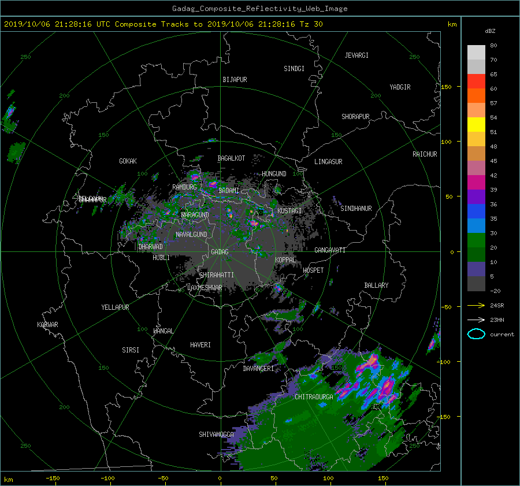The height and width of the screenshot is (486, 520).
Task: Click the BAGALKOT label on map
Action: pyautogui.click(x=231, y=158)
